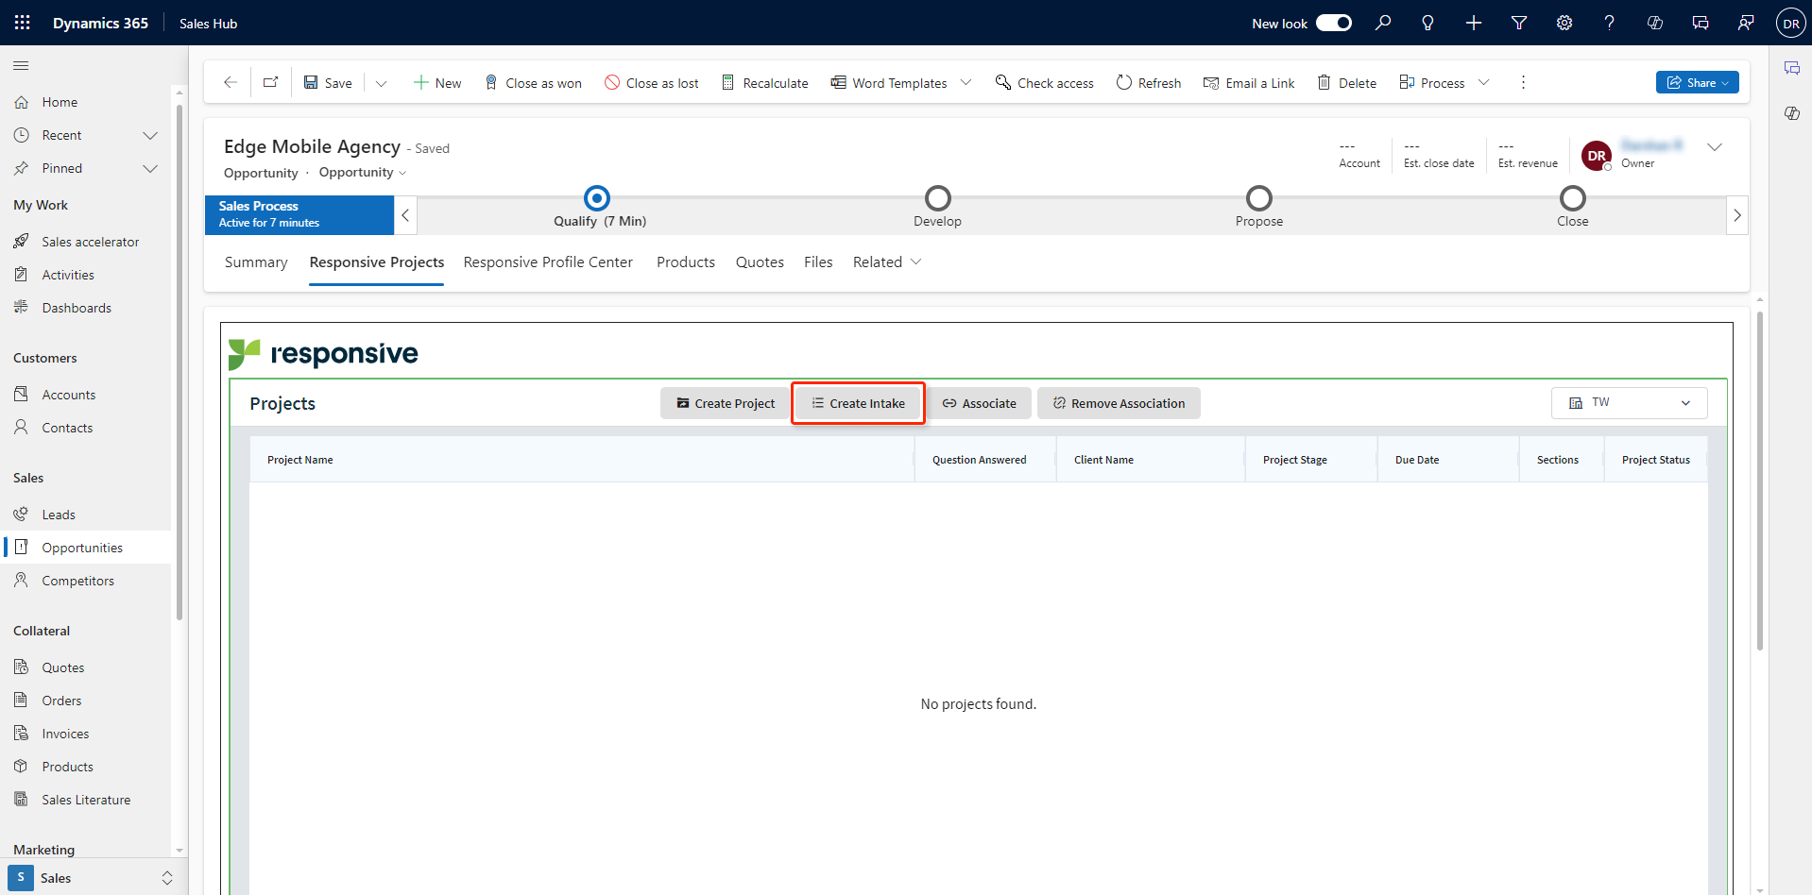1812x895 pixels.
Task: Click Email a Link command
Action: 1249,82
